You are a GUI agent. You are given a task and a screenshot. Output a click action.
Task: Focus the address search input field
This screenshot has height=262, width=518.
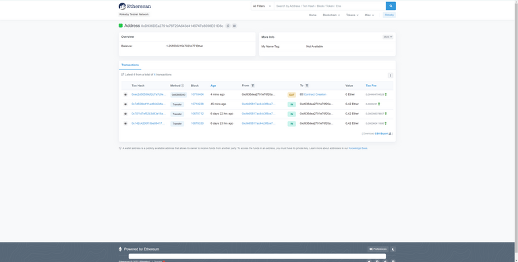click(330, 6)
